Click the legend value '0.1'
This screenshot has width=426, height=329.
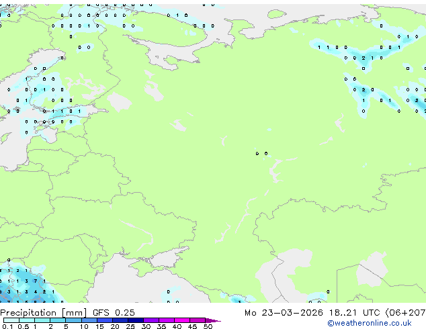[7, 326]
